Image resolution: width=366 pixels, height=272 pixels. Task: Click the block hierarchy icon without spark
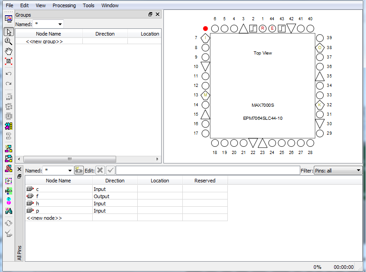[x=9, y=159]
